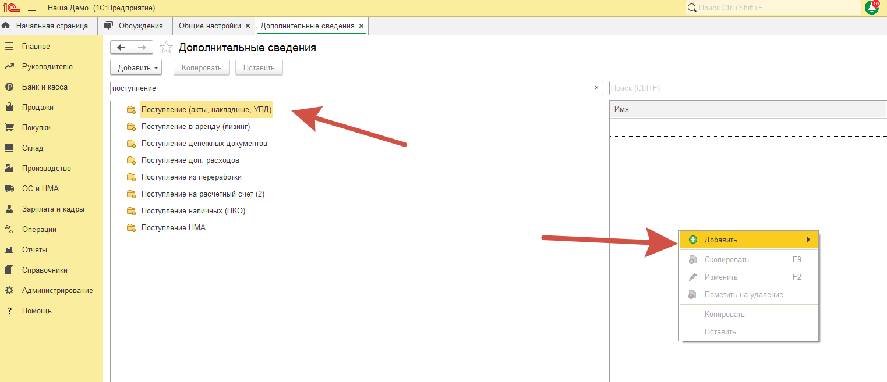Viewport: 887px width, 382px height.
Task: Switch to the Общие настройки tab
Action: [210, 26]
